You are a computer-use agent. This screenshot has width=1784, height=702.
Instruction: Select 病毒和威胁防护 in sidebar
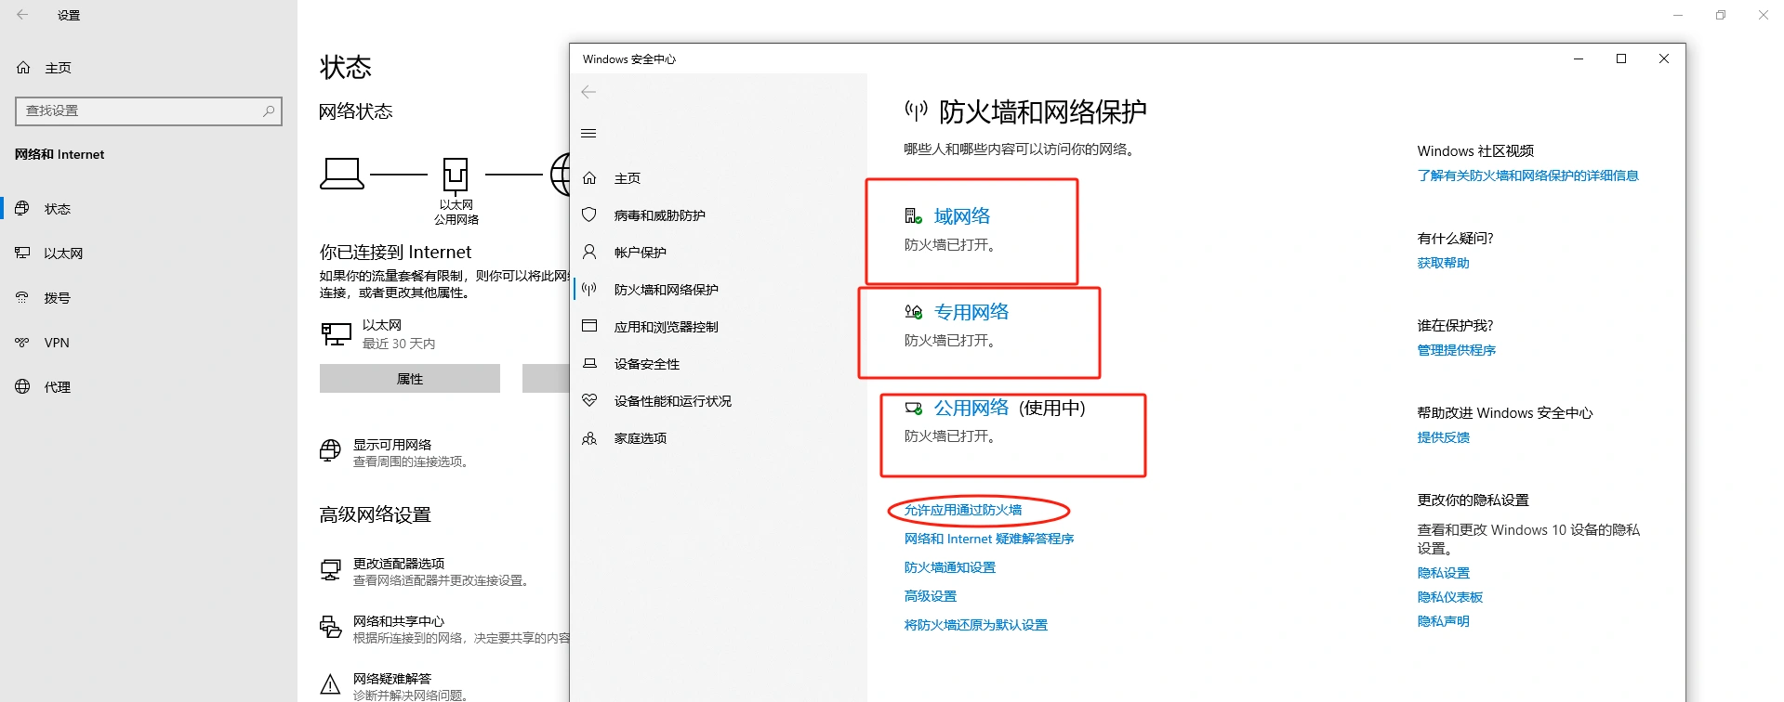[660, 215]
